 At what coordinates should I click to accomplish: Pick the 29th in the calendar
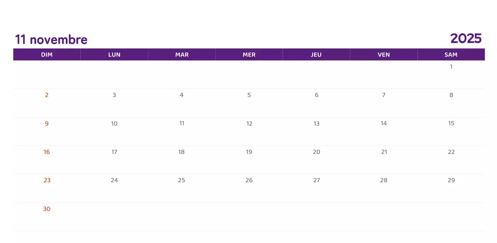(451, 180)
